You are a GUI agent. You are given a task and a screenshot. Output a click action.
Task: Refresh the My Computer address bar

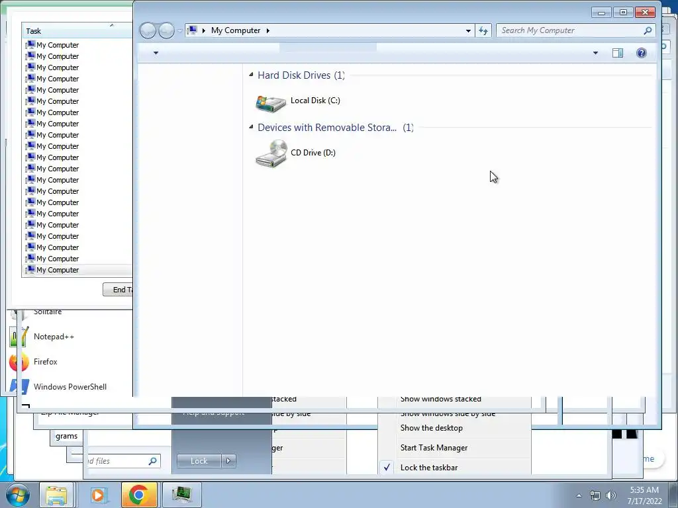(x=483, y=30)
